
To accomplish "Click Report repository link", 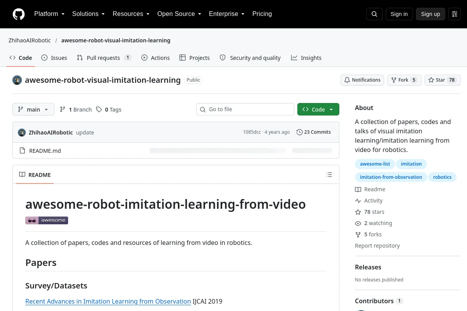I will tap(377, 246).
